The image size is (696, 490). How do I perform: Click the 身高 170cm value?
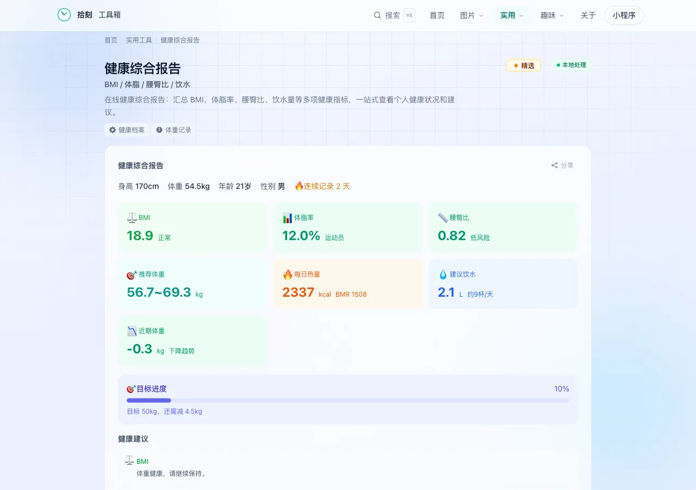click(x=139, y=186)
